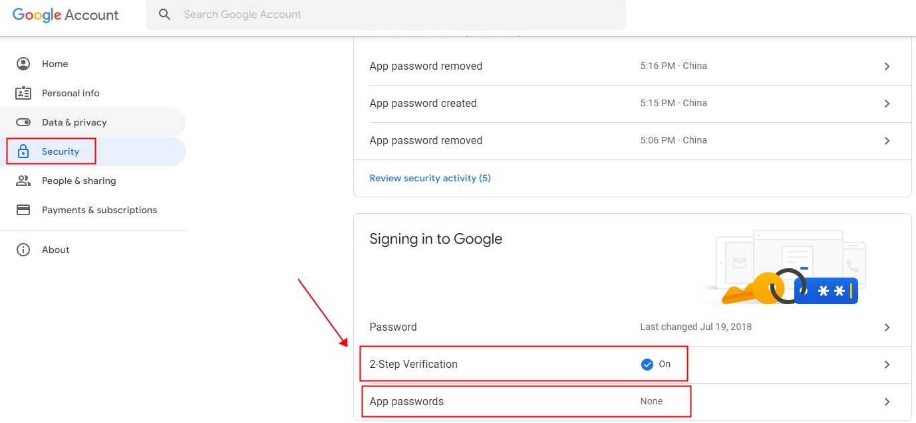Click the 2-Step Verification On checkmark
Screen dimensions: 916x423
point(647,365)
